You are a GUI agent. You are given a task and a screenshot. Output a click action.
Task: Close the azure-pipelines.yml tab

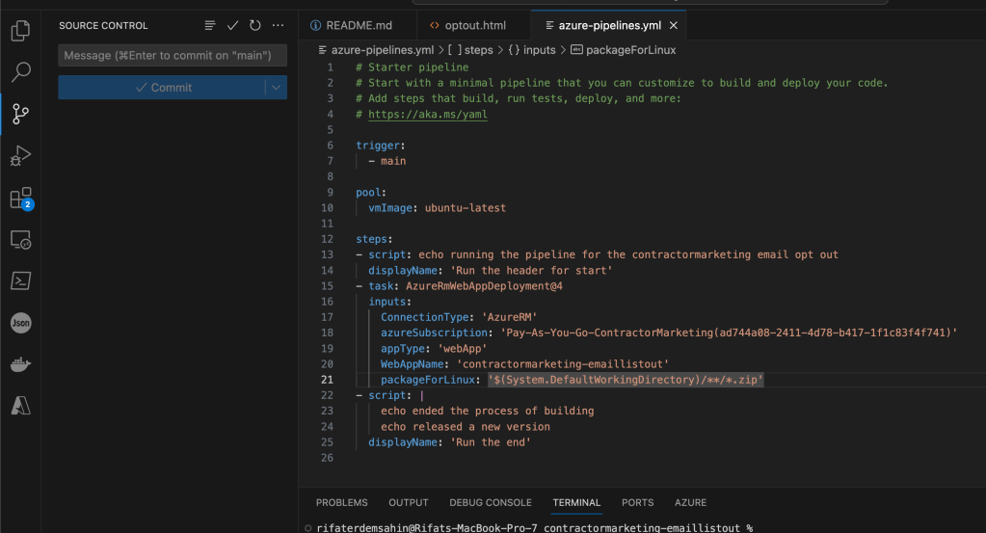click(674, 25)
